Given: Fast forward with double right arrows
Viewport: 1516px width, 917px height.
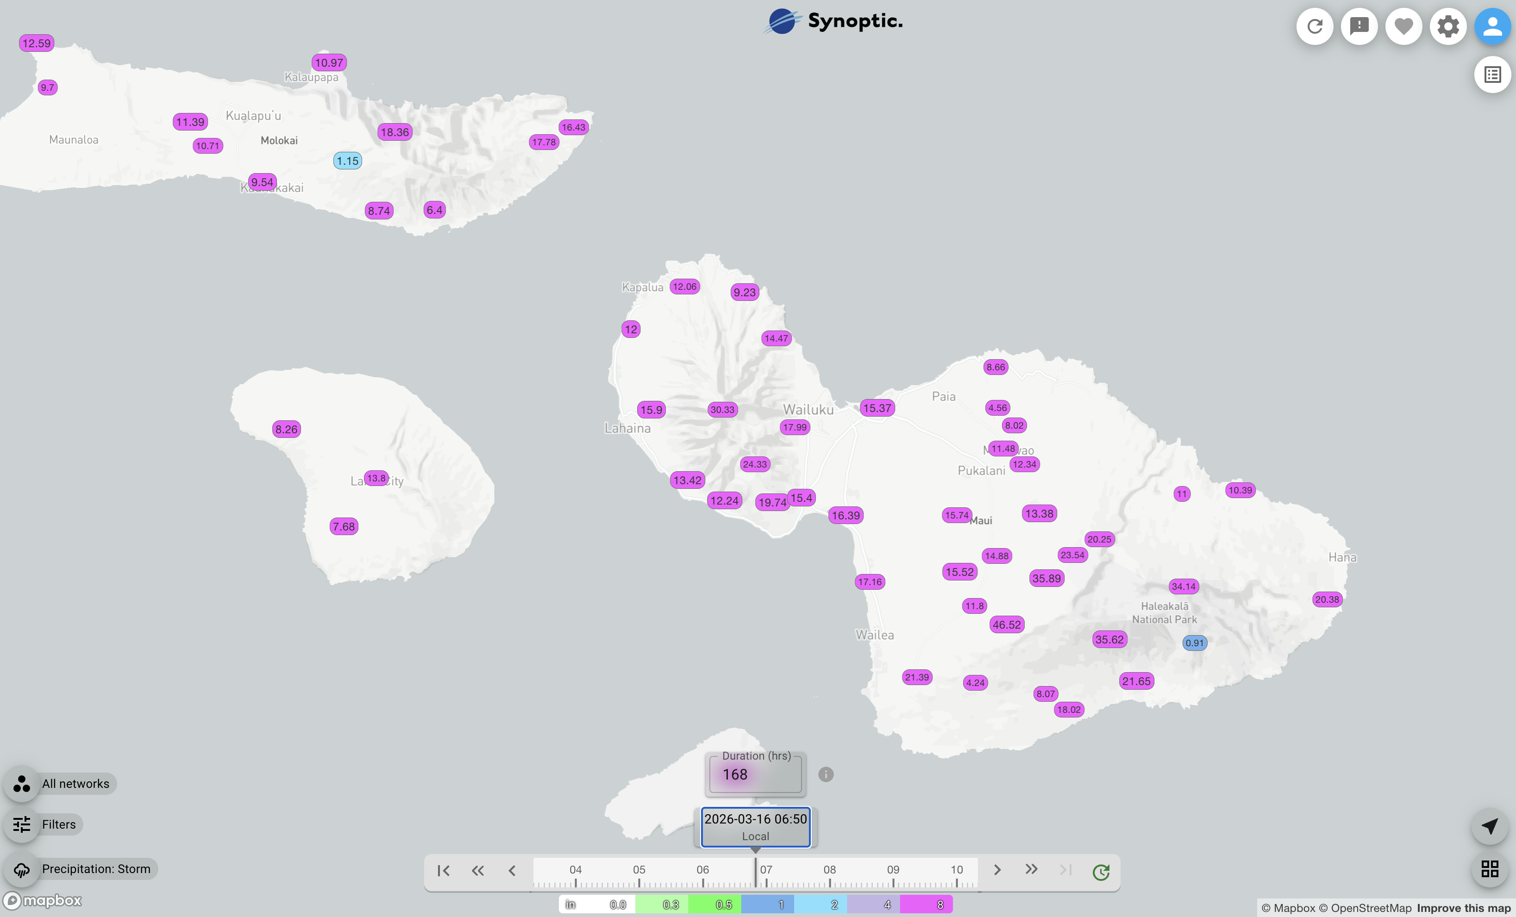Looking at the screenshot, I should (1031, 869).
